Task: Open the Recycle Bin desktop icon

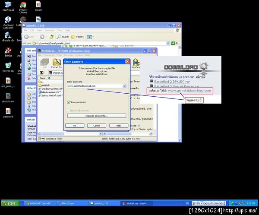Action: 8,67
